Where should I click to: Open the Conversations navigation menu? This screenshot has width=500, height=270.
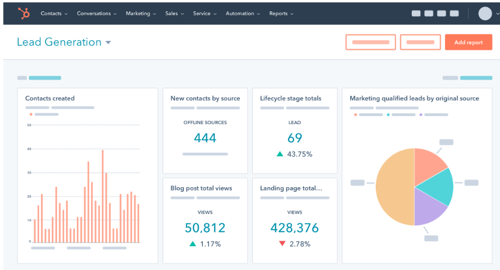(x=97, y=14)
